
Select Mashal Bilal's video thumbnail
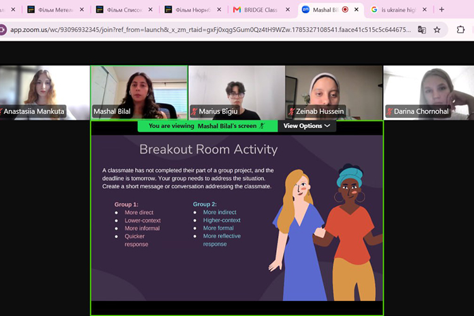coord(139,92)
